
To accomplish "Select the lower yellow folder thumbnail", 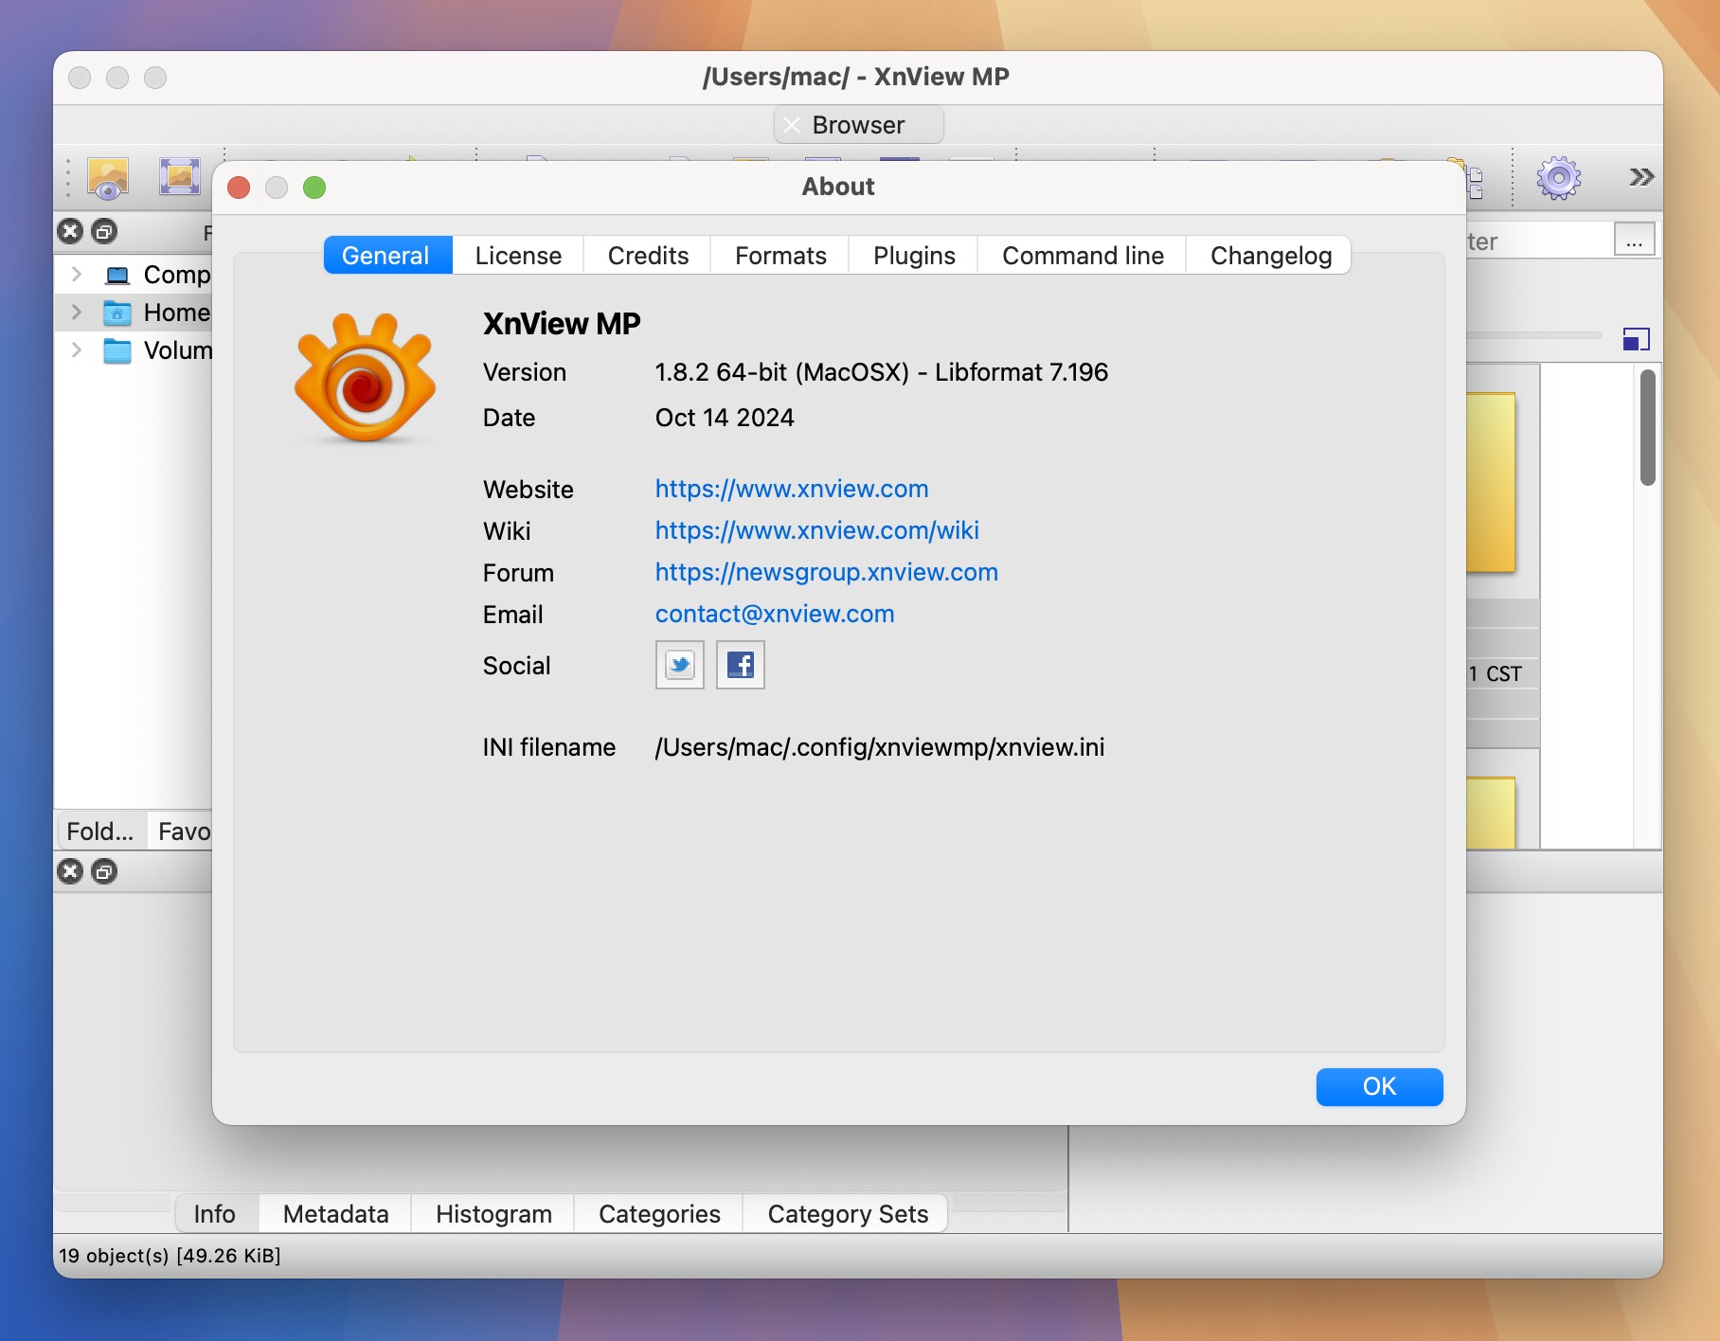I will coord(1491,813).
